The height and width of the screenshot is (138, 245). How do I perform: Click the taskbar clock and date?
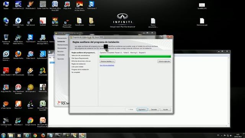(x=238, y=135)
